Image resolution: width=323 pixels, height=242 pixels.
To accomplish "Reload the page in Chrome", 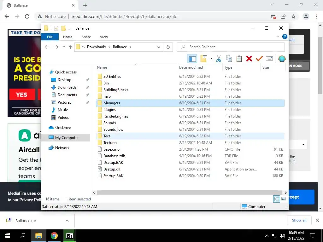I will pyautogui.click(x=27, y=16).
